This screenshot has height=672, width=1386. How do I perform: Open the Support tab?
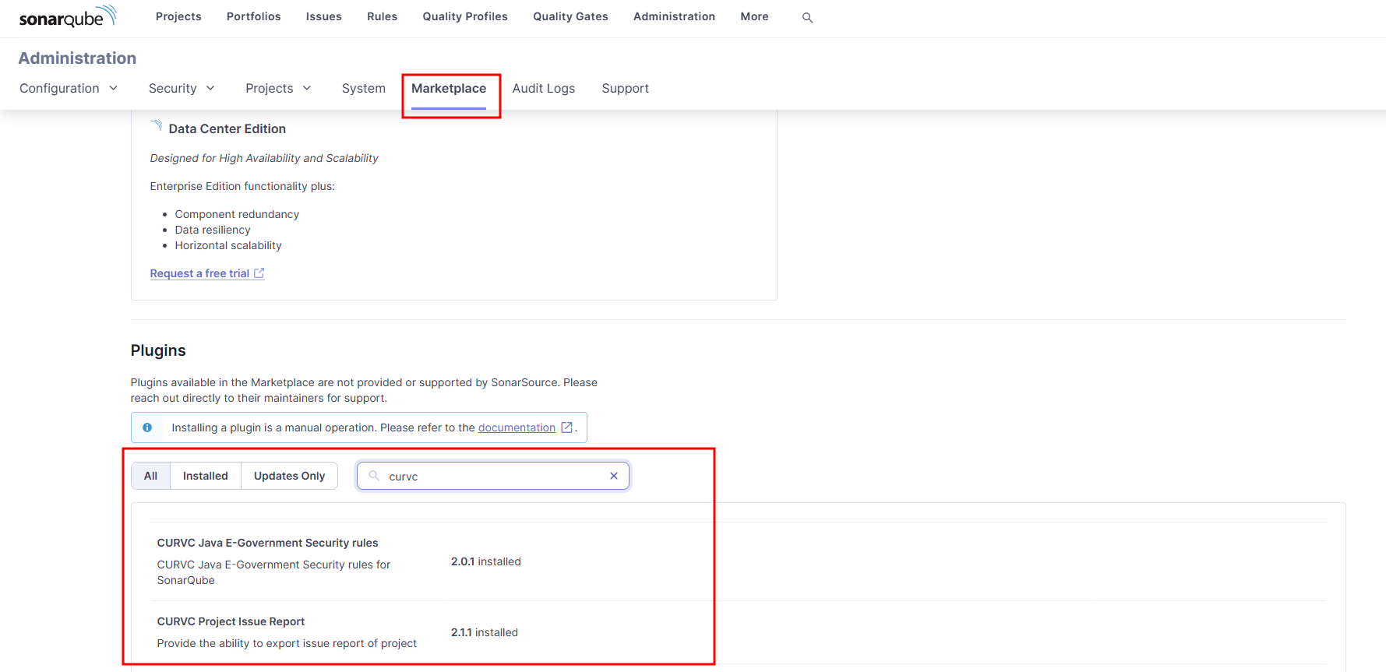pyautogui.click(x=625, y=89)
